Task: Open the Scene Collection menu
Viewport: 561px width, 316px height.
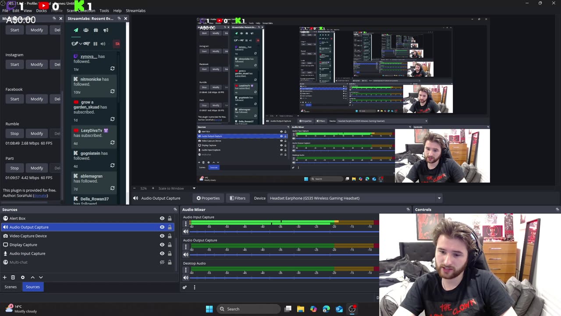Action: tap(81, 11)
